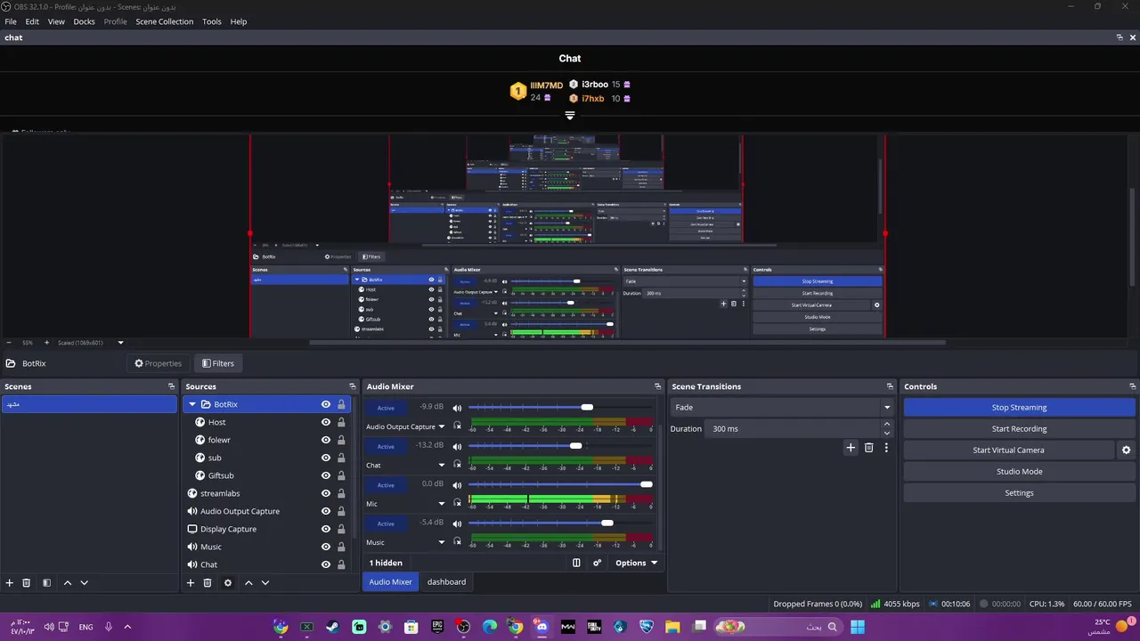The height and width of the screenshot is (641, 1140).
Task: Collapse the BotRix group arrow
Action: 192,404
